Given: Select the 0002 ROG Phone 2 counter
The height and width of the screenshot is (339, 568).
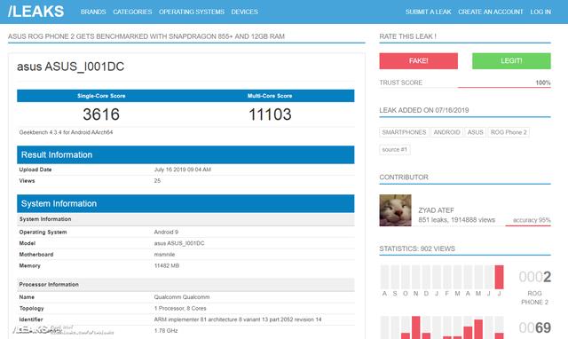Looking at the screenshot, I should tap(534, 277).
